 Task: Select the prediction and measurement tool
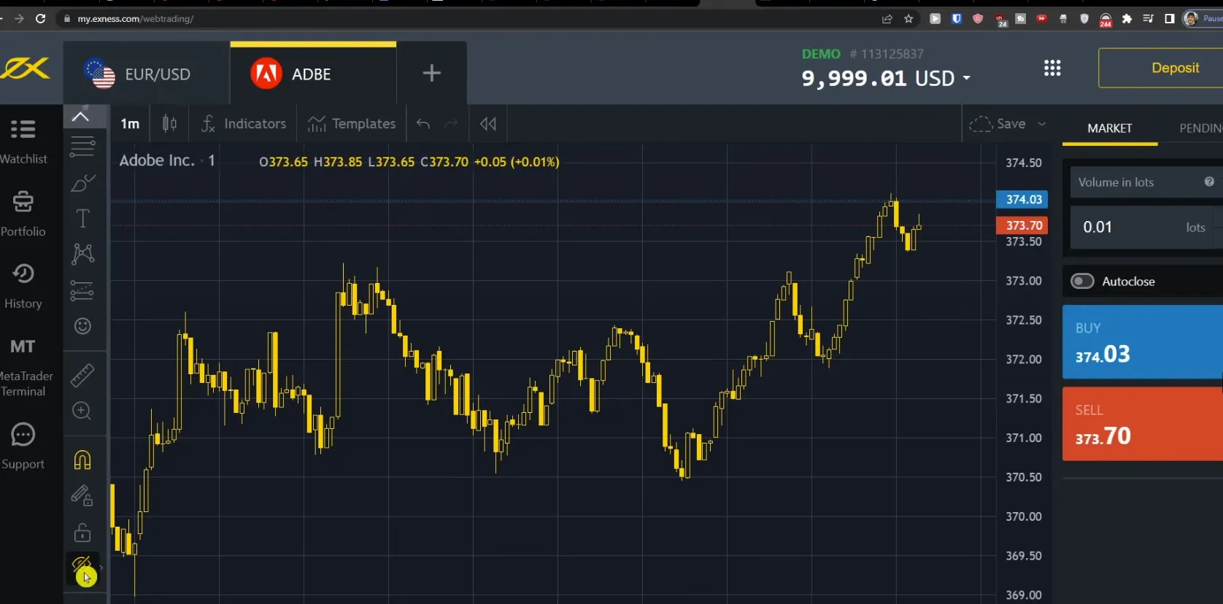coord(82,290)
